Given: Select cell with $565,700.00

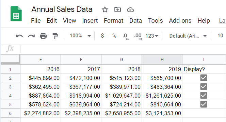Looking at the screenshot, I should coord(162,78).
